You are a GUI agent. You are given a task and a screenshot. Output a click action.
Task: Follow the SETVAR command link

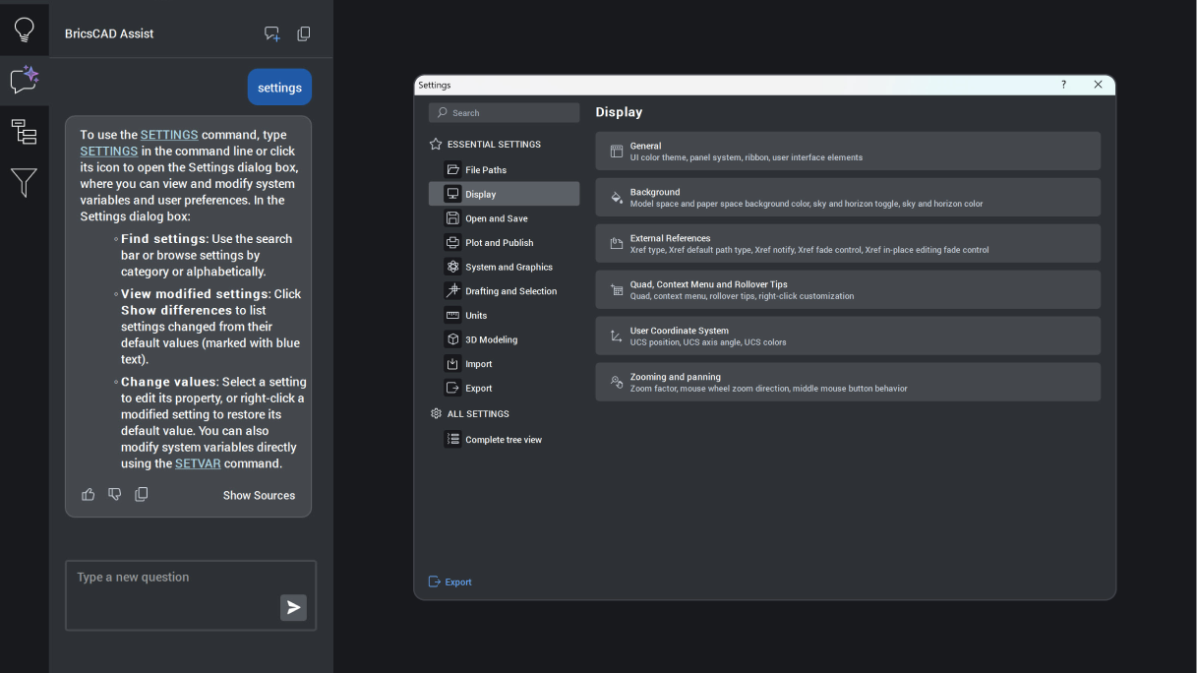[198, 463]
